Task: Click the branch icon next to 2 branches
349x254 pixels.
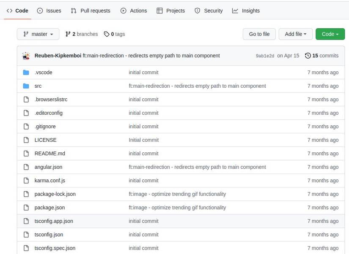Action: click(68, 34)
